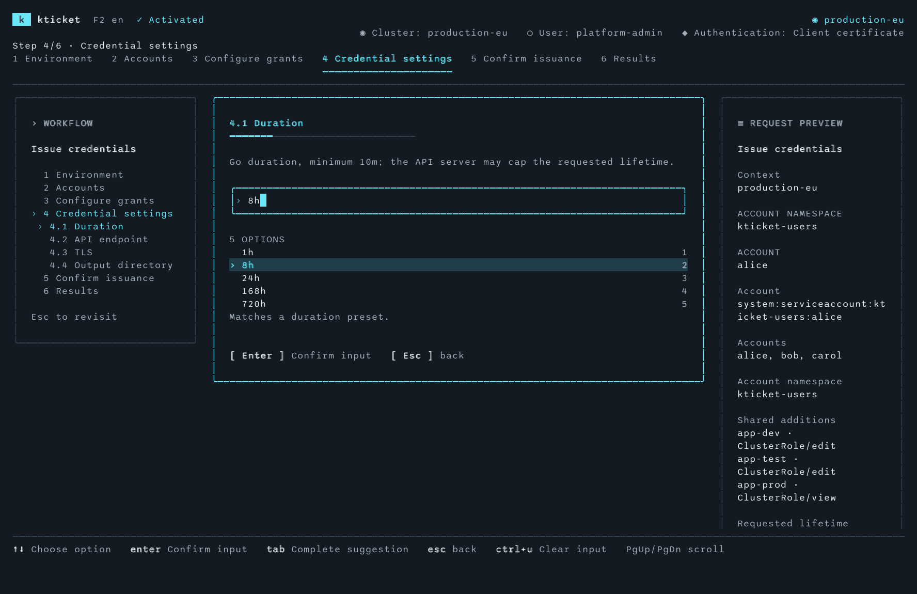The image size is (917, 594).
Task: Open the 1 Environment step tab
Action: coord(53,58)
